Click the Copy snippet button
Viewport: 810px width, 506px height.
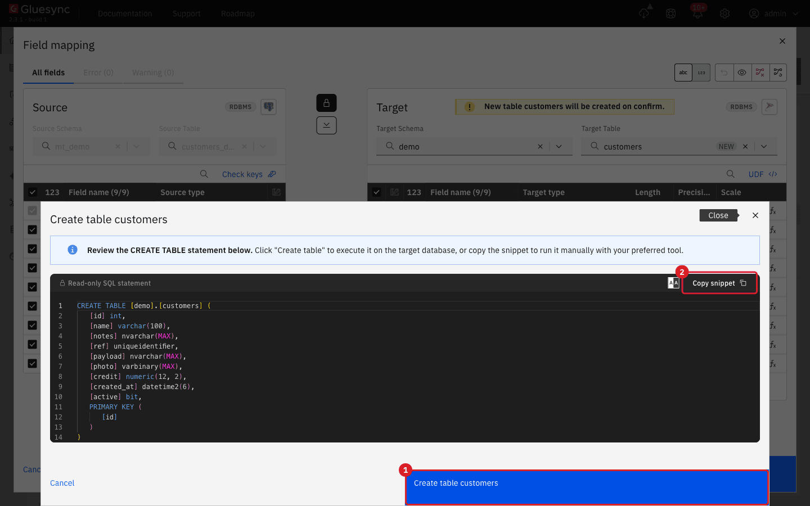click(x=719, y=283)
